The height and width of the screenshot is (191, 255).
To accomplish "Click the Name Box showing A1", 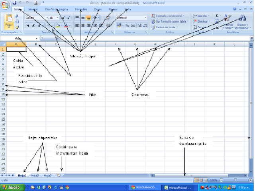I will tap(19, 38).
